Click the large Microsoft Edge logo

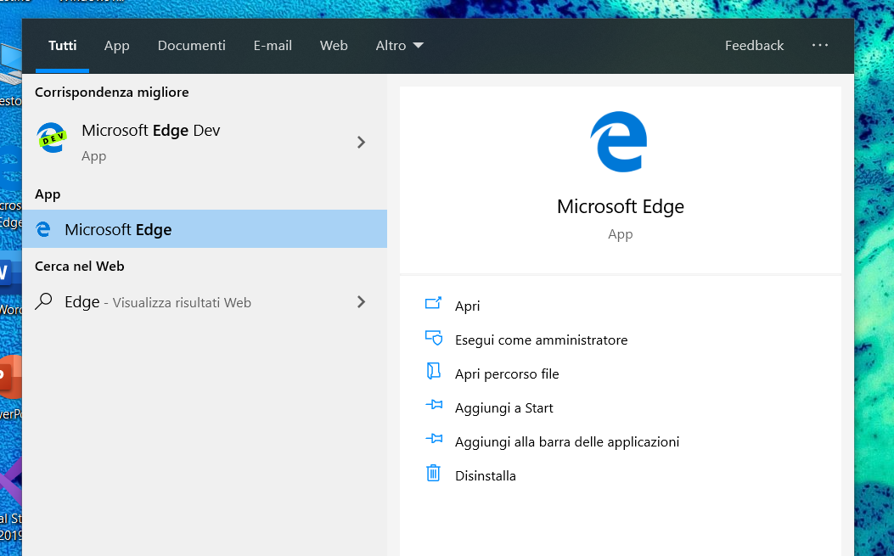click(x=619, y=142)
